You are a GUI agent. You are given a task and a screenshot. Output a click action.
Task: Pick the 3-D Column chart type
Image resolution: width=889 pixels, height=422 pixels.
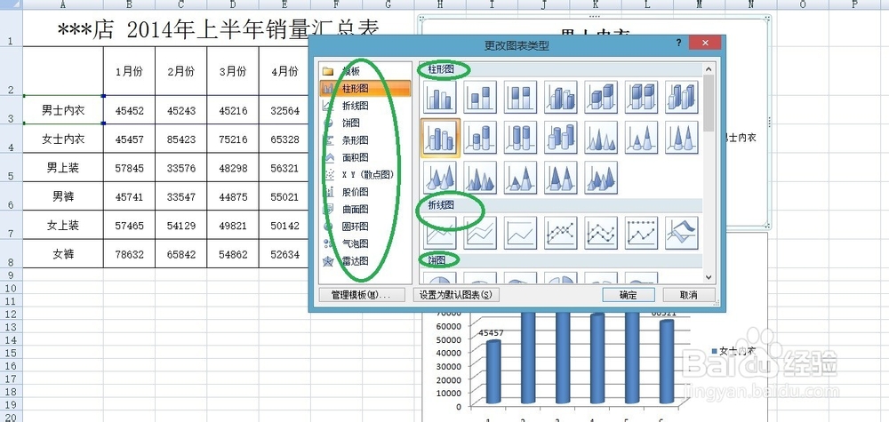click(682, 96)
